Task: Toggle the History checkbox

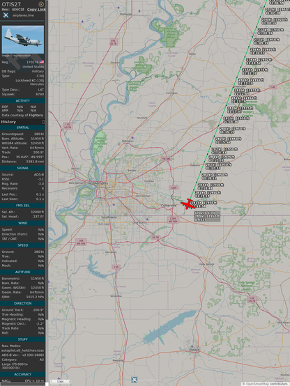Action: pos(43,122)
